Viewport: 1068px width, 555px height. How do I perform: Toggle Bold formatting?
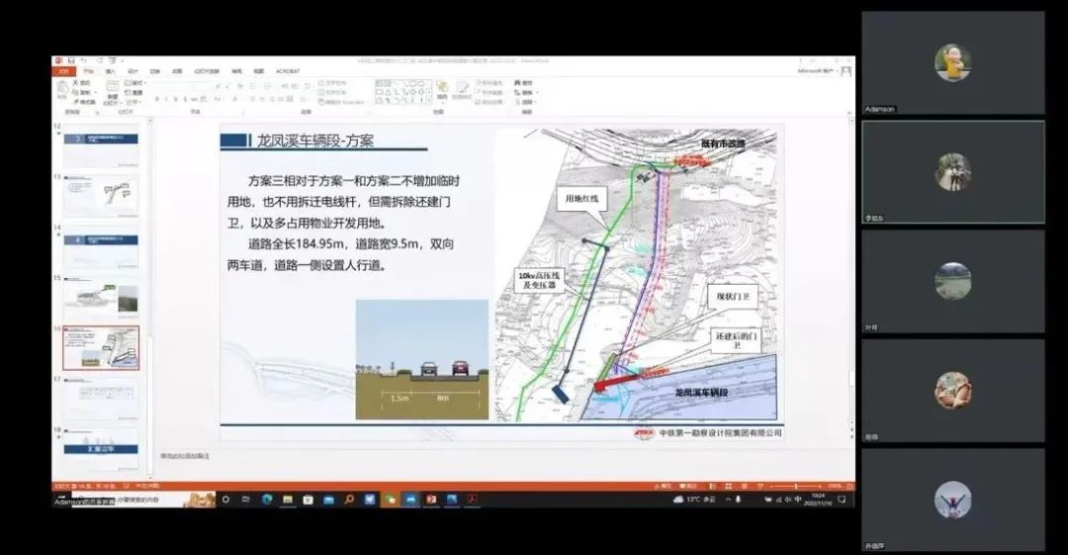coord(156,100)
